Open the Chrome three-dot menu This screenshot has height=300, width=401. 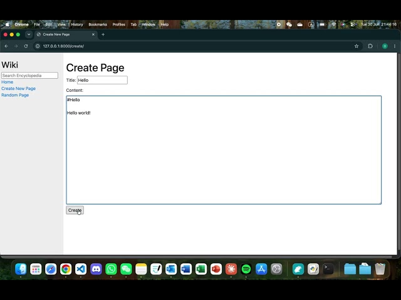pos(395,46)
